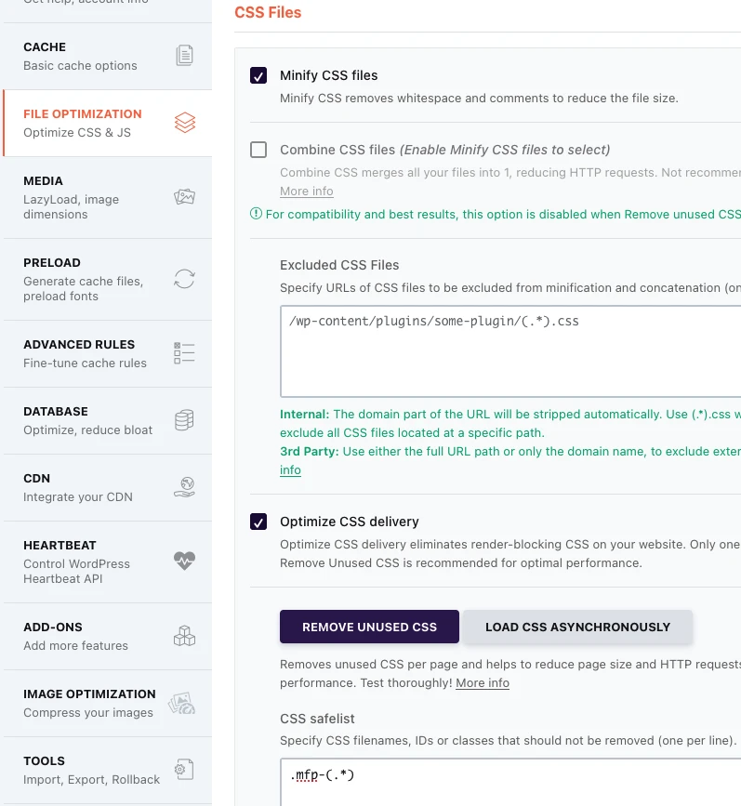The height and width of the screenshot is (806, 741).
Task: Toggle the Combine CSS files checkbox
Action: click(x=258, y=150)
